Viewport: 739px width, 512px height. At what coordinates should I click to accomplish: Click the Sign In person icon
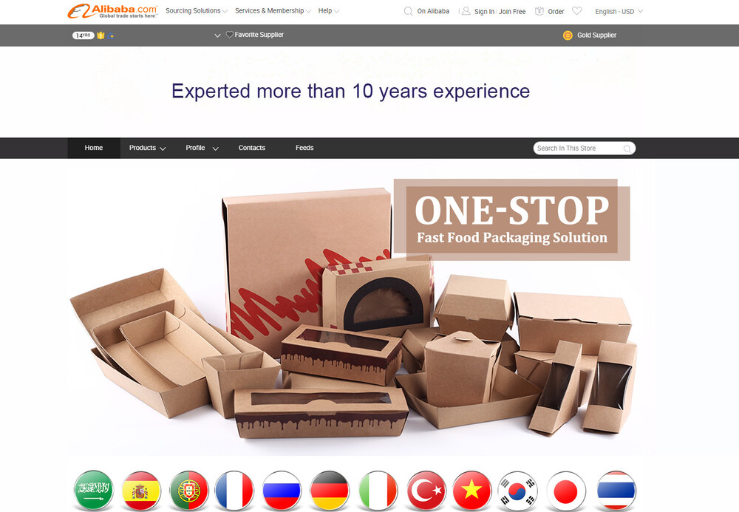(466, 11)
